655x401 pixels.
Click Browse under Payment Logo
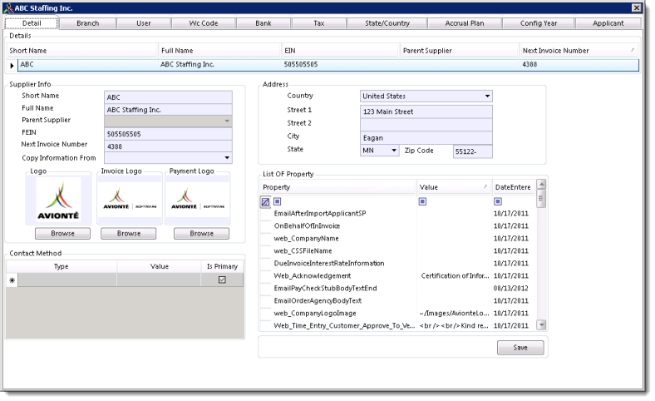click(x=202, y=234)
